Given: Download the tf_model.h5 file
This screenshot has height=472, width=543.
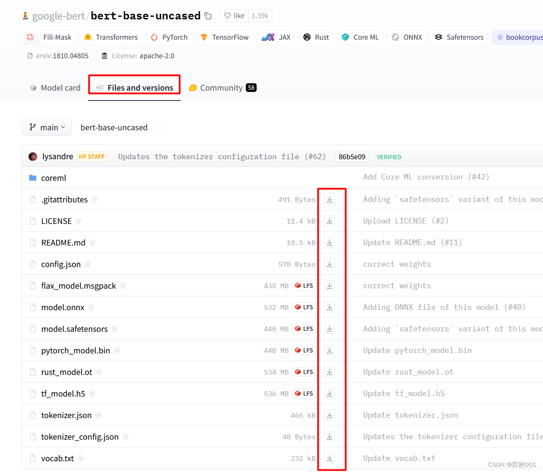Looking at the screenshot, I should [330, 393].
